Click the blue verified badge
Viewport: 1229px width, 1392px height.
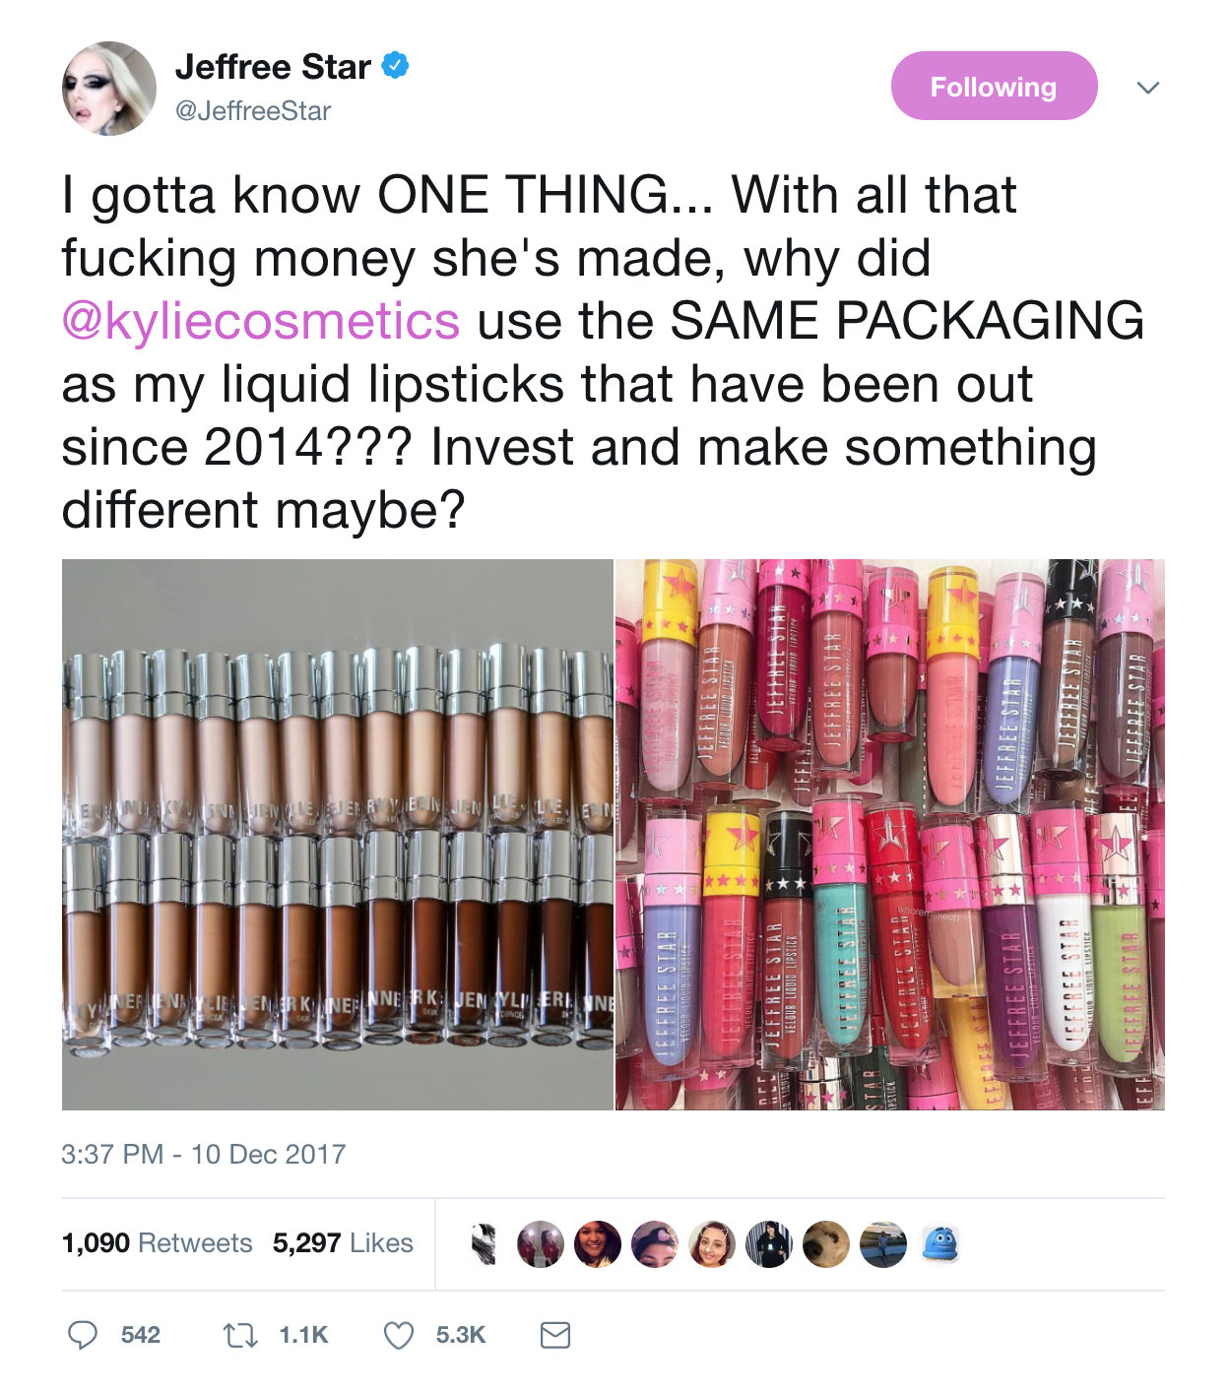pos(395,66)
